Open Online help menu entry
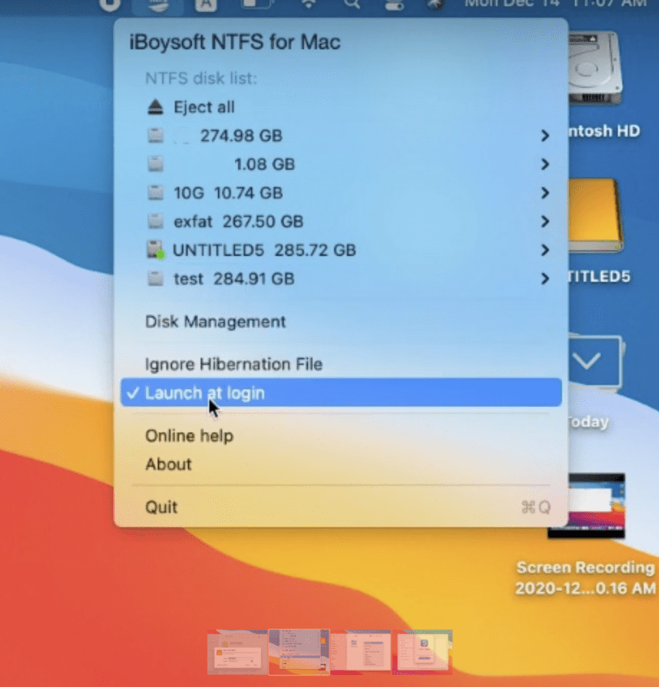Screen dimensions: 659x687 tap(189, 436)
